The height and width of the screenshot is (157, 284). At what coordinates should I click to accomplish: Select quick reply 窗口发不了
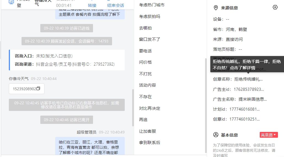(x=149, y=39)
